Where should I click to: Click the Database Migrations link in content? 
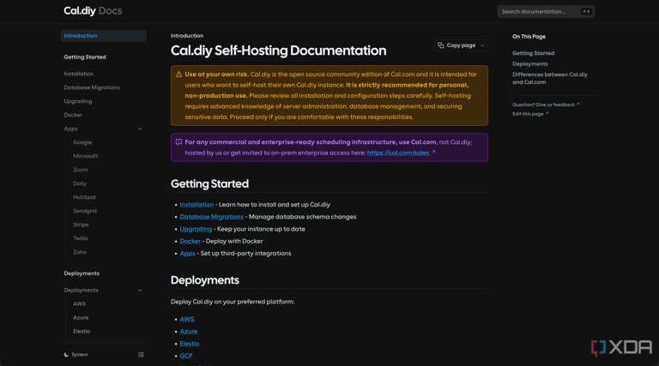click(x=211, y=217)
